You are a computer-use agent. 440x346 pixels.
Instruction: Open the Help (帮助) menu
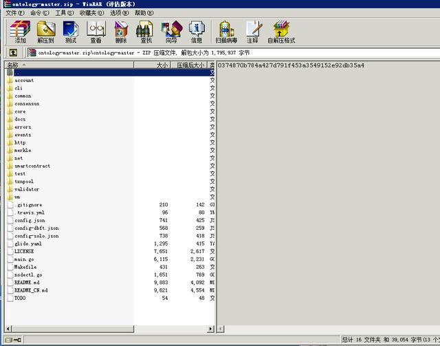(144, 13)
